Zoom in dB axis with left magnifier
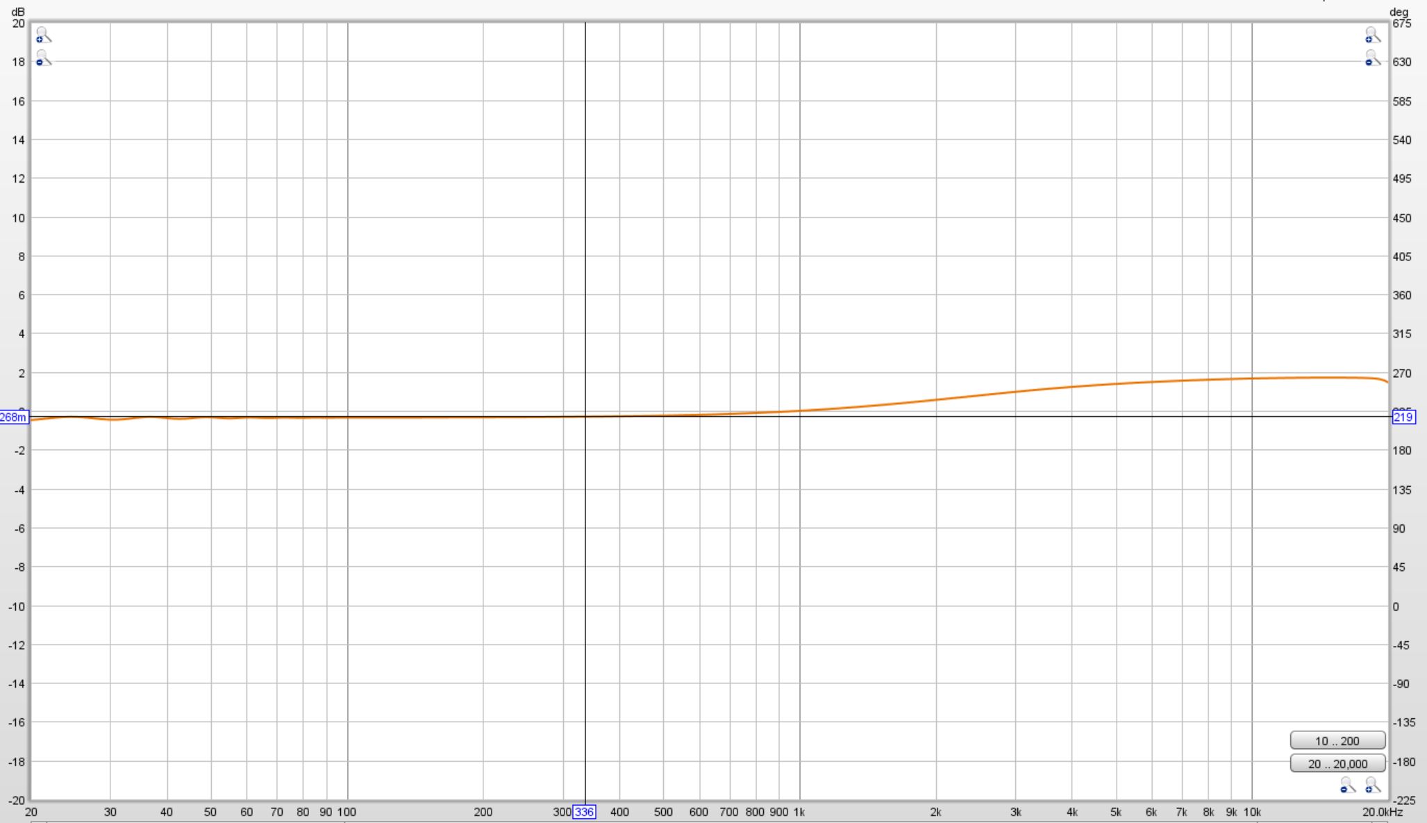 point(43,34)
